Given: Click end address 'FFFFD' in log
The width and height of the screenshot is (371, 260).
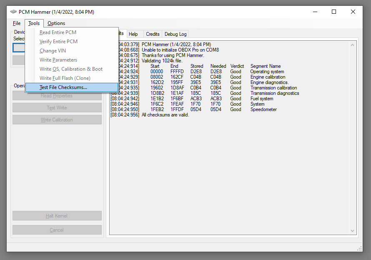Looking at the screenshot, I should point(177,72).
